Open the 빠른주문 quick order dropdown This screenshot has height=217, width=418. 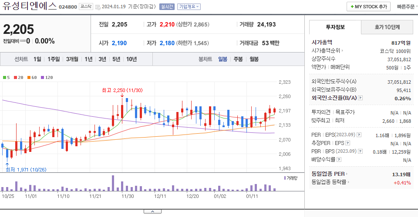click(x=407, y=7)
